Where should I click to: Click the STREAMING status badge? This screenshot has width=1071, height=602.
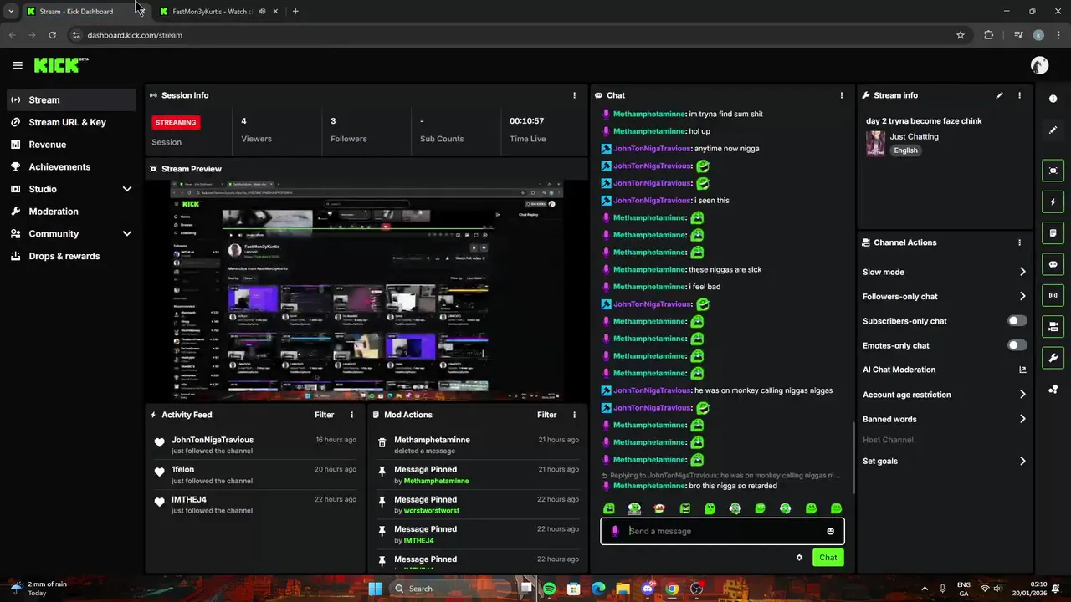[176, 122]
